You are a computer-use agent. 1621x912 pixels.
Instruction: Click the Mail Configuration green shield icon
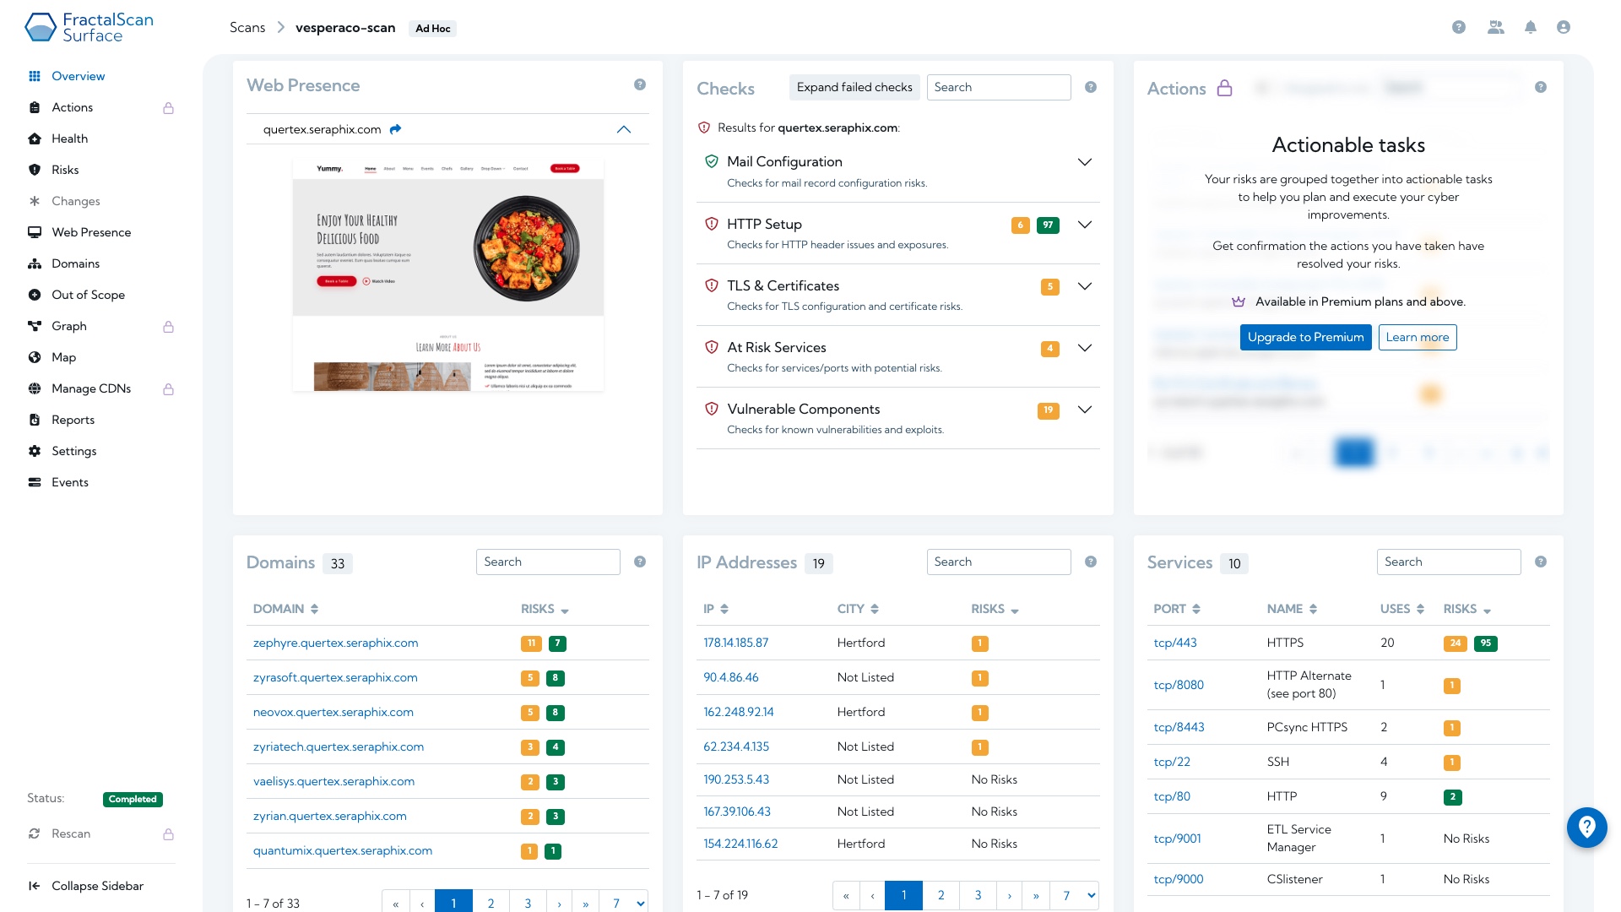coord(711,161)
